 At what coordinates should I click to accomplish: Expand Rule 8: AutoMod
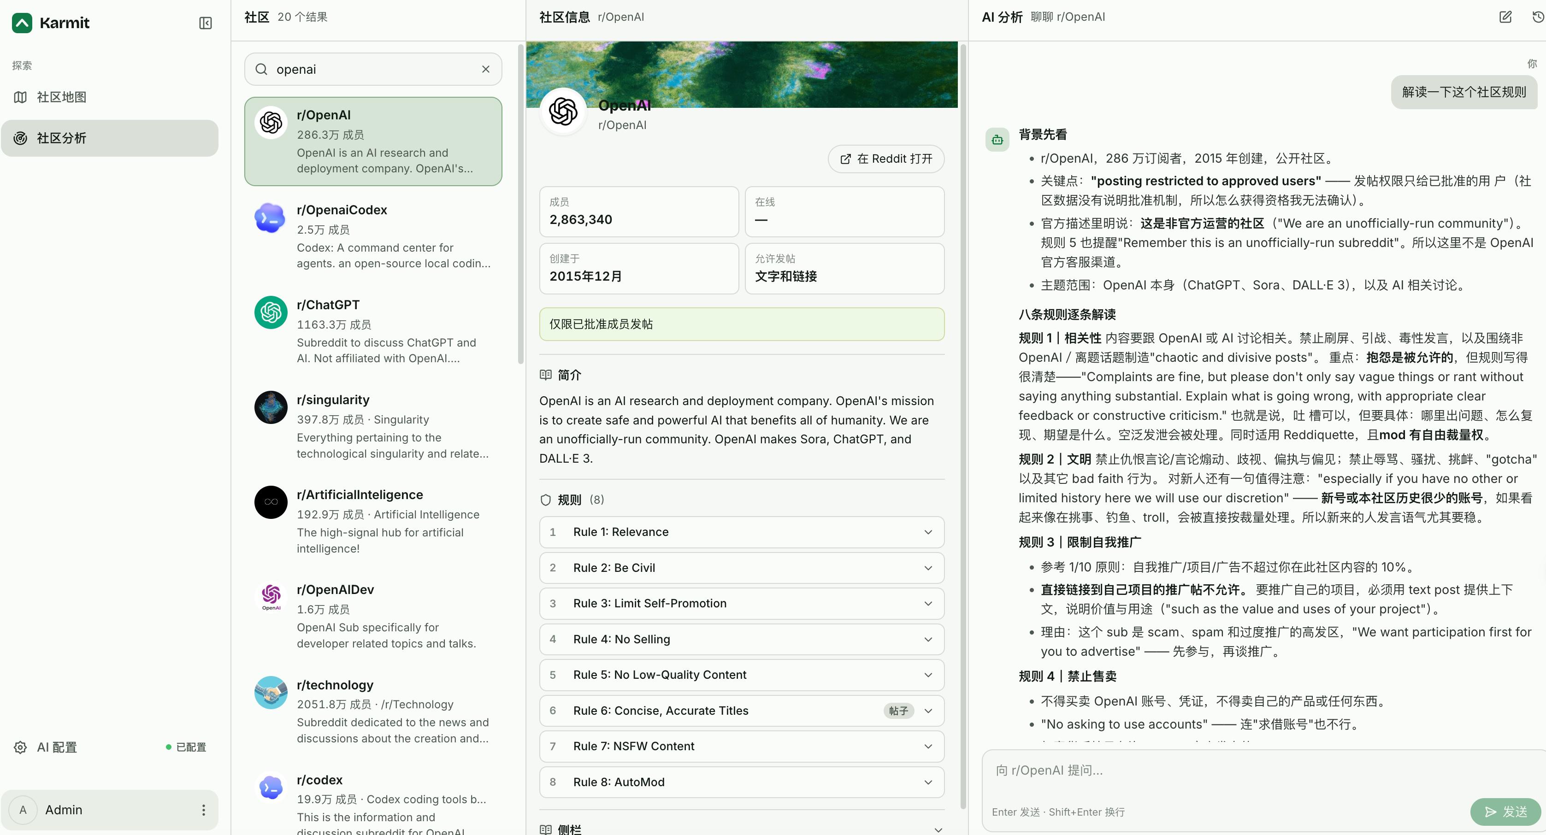742,782
